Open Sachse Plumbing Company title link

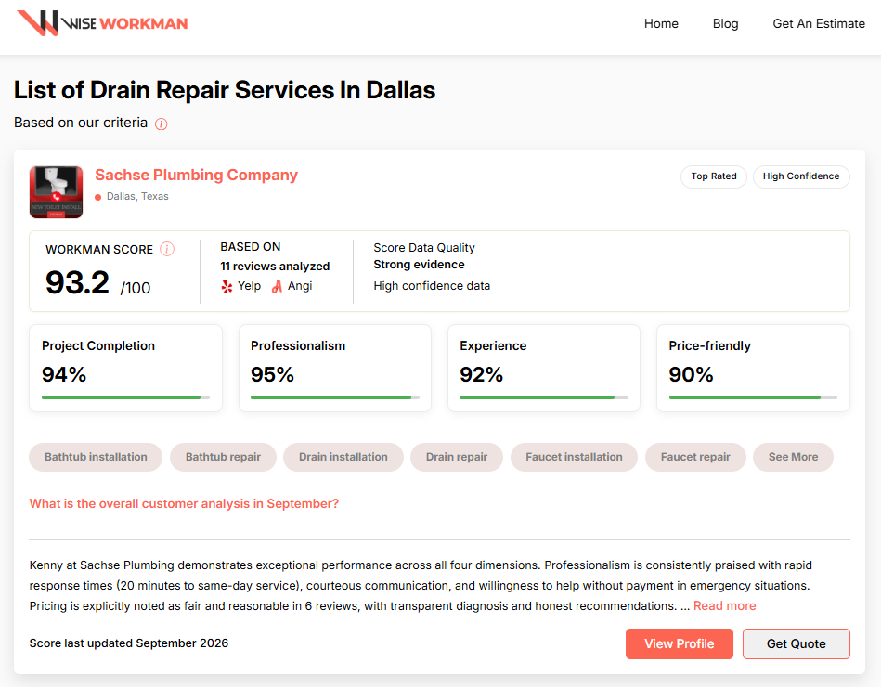click(x=196, y=175)
